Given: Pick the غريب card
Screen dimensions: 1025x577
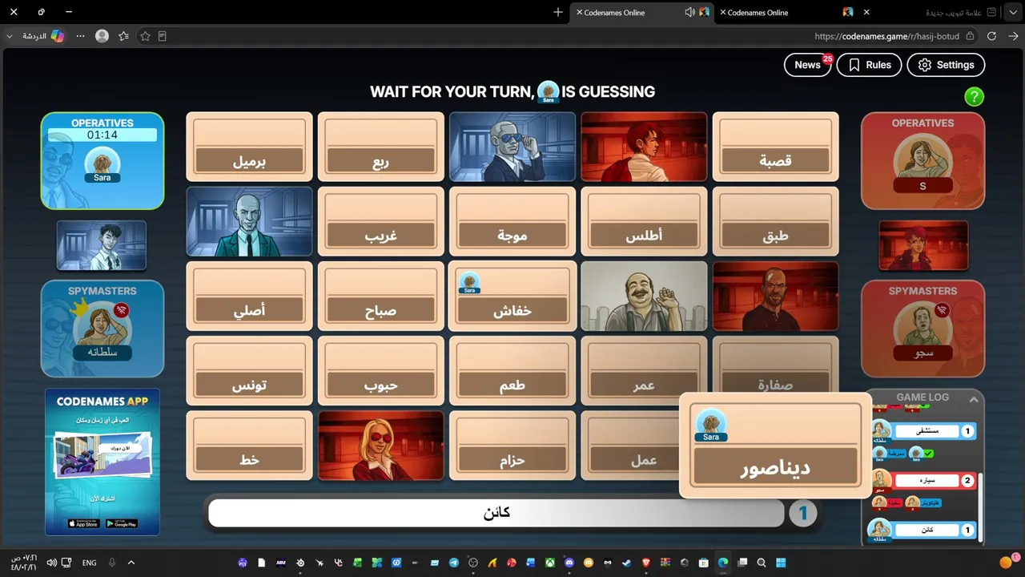Looking at the screenshot, I should coord(380,221).
